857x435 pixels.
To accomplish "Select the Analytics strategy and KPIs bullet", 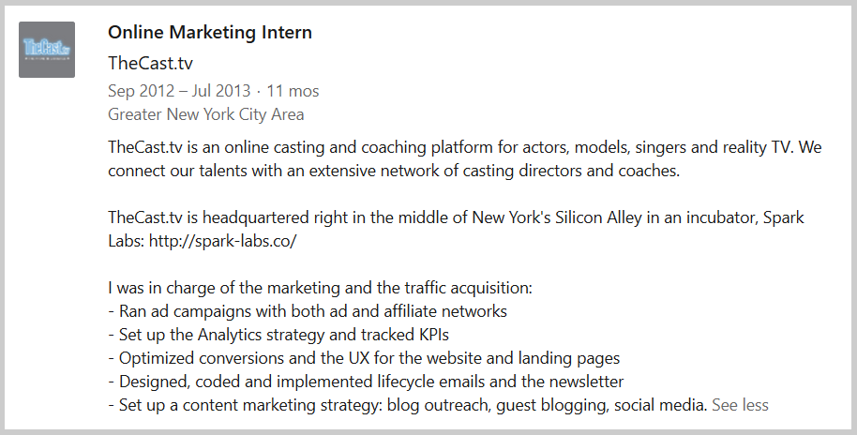I will [278, 335].
